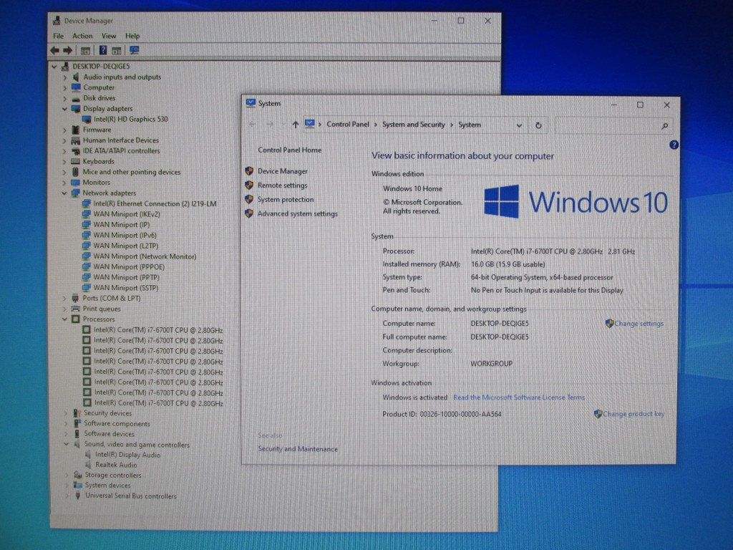Open the address bar history dropdown in System window
Image resolution: width=733 pixels, height=550 pixels.
click(x=519, y=125)
